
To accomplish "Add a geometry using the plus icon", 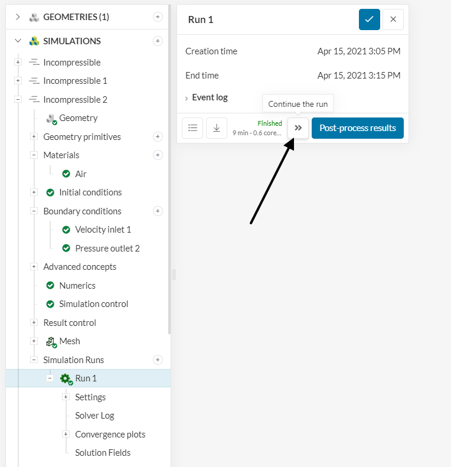I will tap(158, 17).
